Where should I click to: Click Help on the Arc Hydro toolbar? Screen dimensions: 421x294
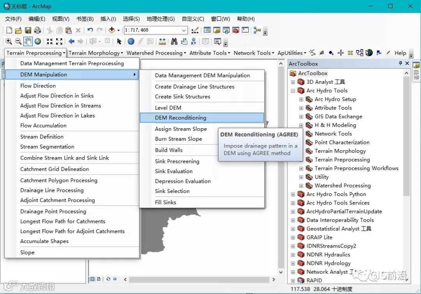pyautogui.click(x=400, y=53)
